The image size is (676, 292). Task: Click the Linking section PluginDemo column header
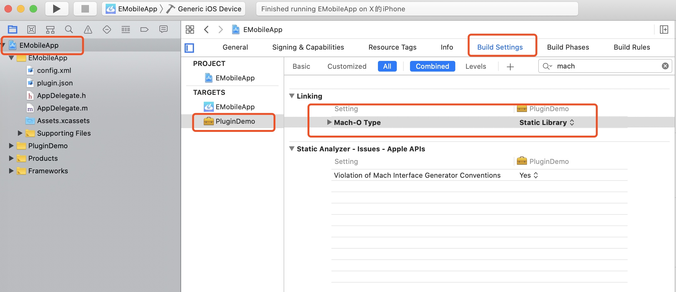[x=543, y=109]
